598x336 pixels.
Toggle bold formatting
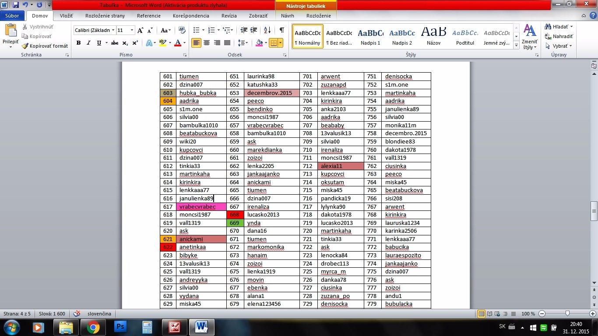[x=79, y=43]
